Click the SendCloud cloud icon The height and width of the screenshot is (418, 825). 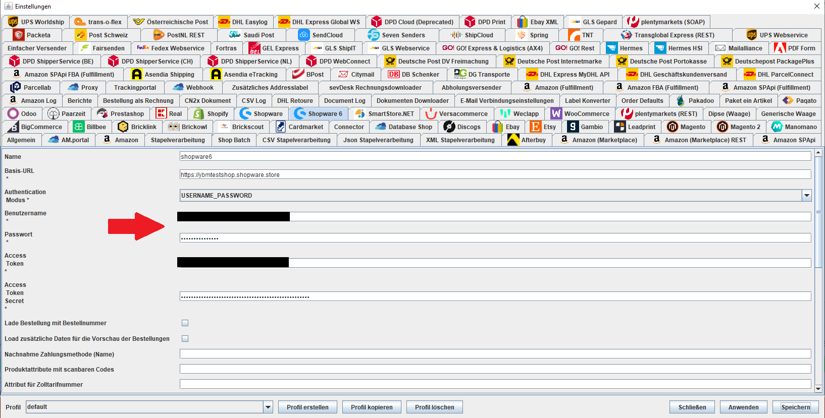click(x=304, y=35)
